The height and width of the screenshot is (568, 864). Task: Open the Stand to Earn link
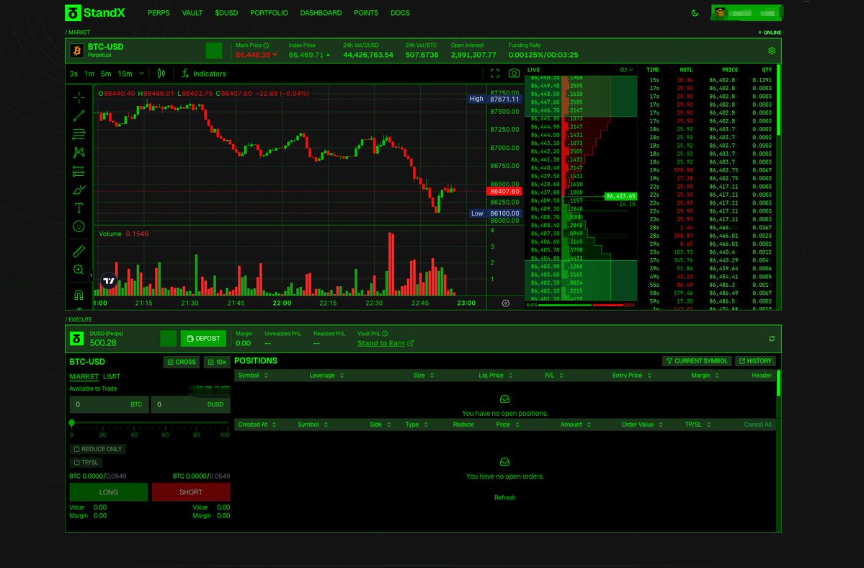(x=386, y=343)
